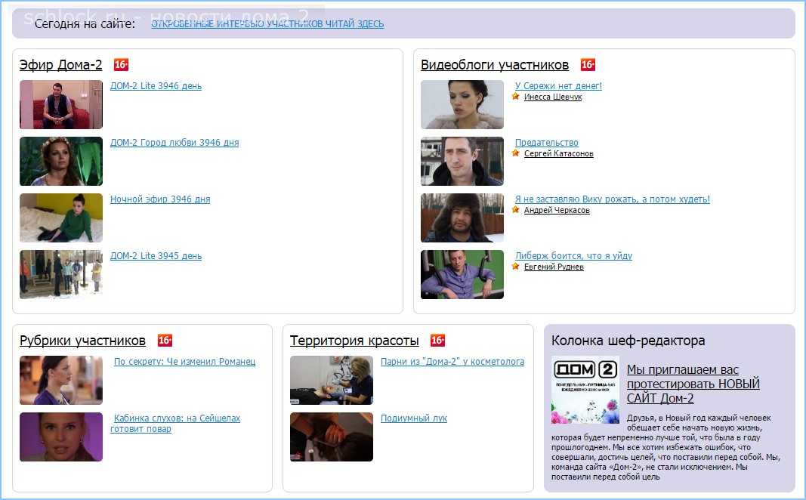This screenshot has height=500, width=806.
Task: Click the 16+ badge beside Территория красоты
Action: [x=437, y=340]
